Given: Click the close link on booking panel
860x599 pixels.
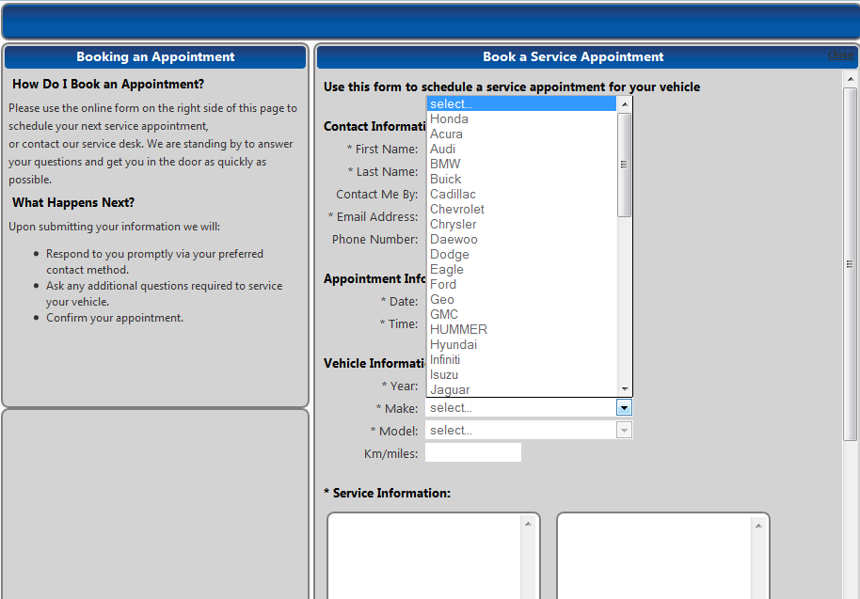Looking at the screenshot, I should (x=839, y=55).
